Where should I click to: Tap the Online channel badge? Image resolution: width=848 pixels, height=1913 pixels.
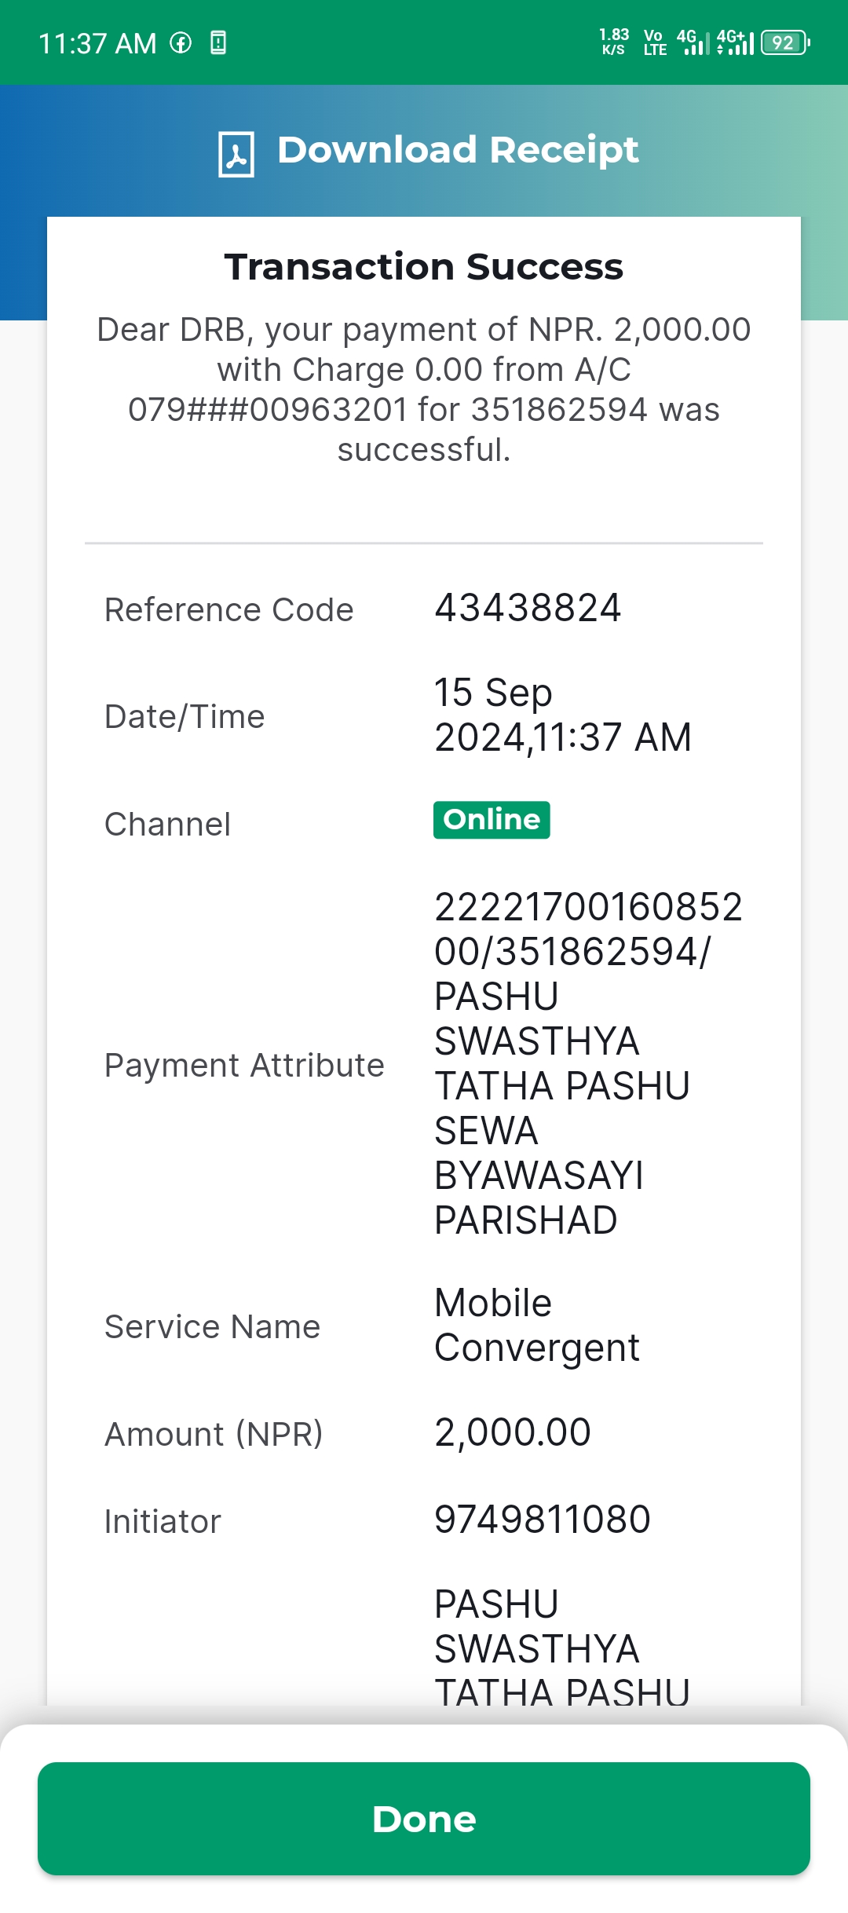(492, 820)
